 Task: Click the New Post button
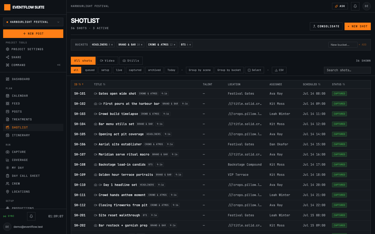[33, 34]
